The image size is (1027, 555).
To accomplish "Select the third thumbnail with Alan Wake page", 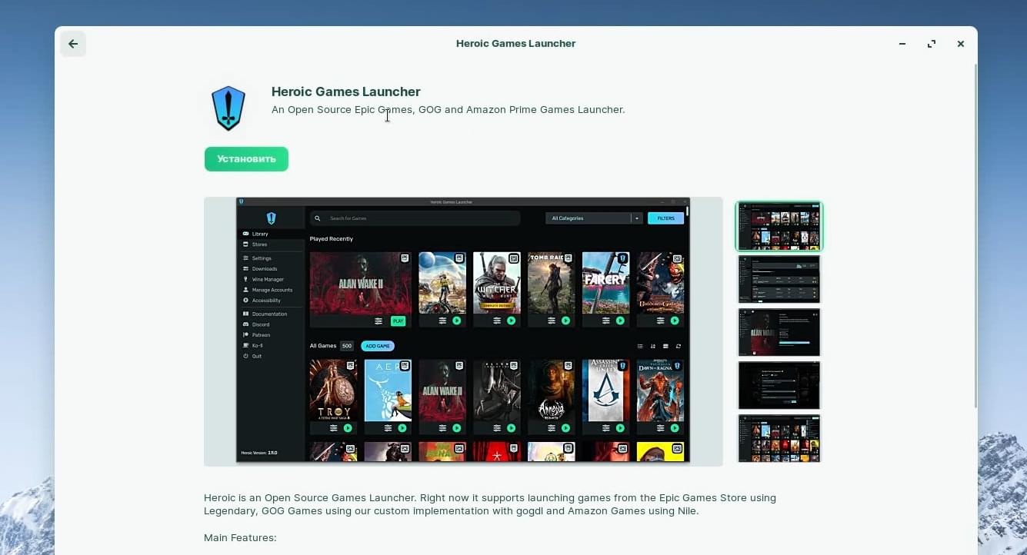I will click(779, 332).
